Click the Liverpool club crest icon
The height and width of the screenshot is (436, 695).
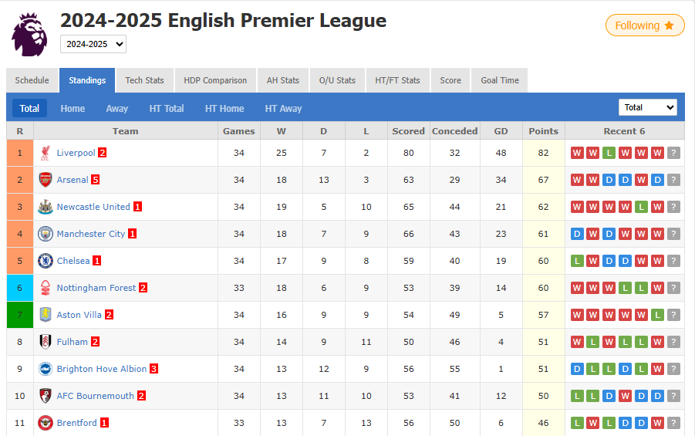click(x=46, y=153)
